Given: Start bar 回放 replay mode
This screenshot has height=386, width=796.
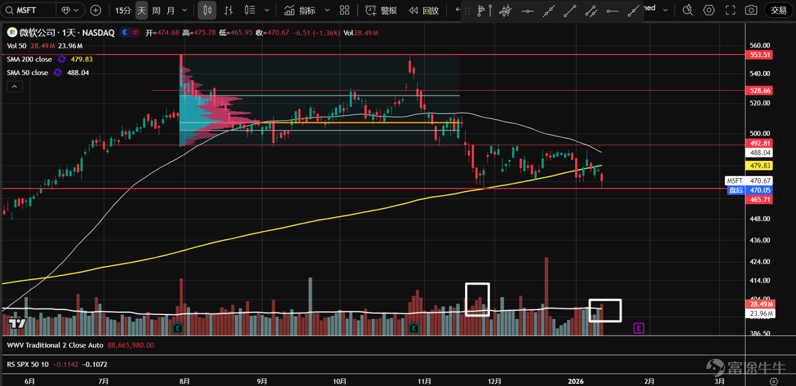Looking at the screenshot, I should point(424,10).
